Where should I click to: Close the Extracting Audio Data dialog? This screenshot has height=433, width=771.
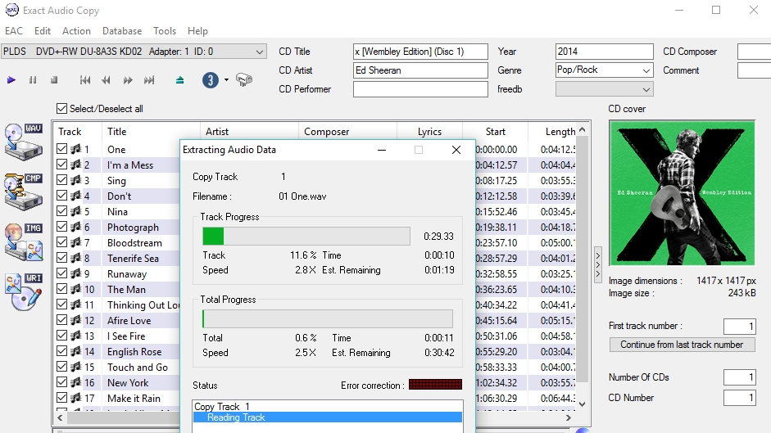(456, 150)
